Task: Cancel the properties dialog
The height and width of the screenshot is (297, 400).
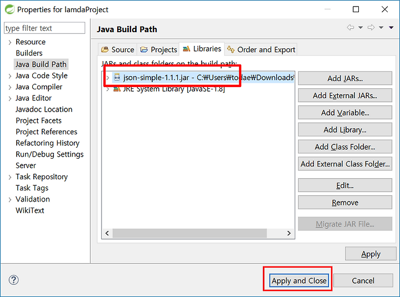Action: 363,280
